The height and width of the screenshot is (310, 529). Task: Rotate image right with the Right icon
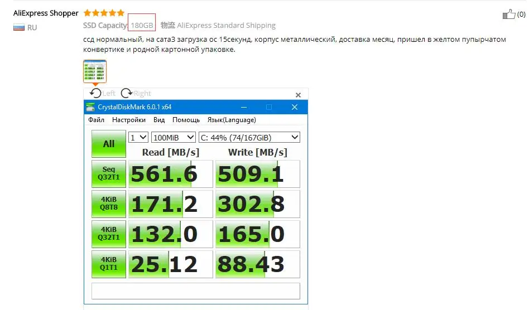pos(127,93)
